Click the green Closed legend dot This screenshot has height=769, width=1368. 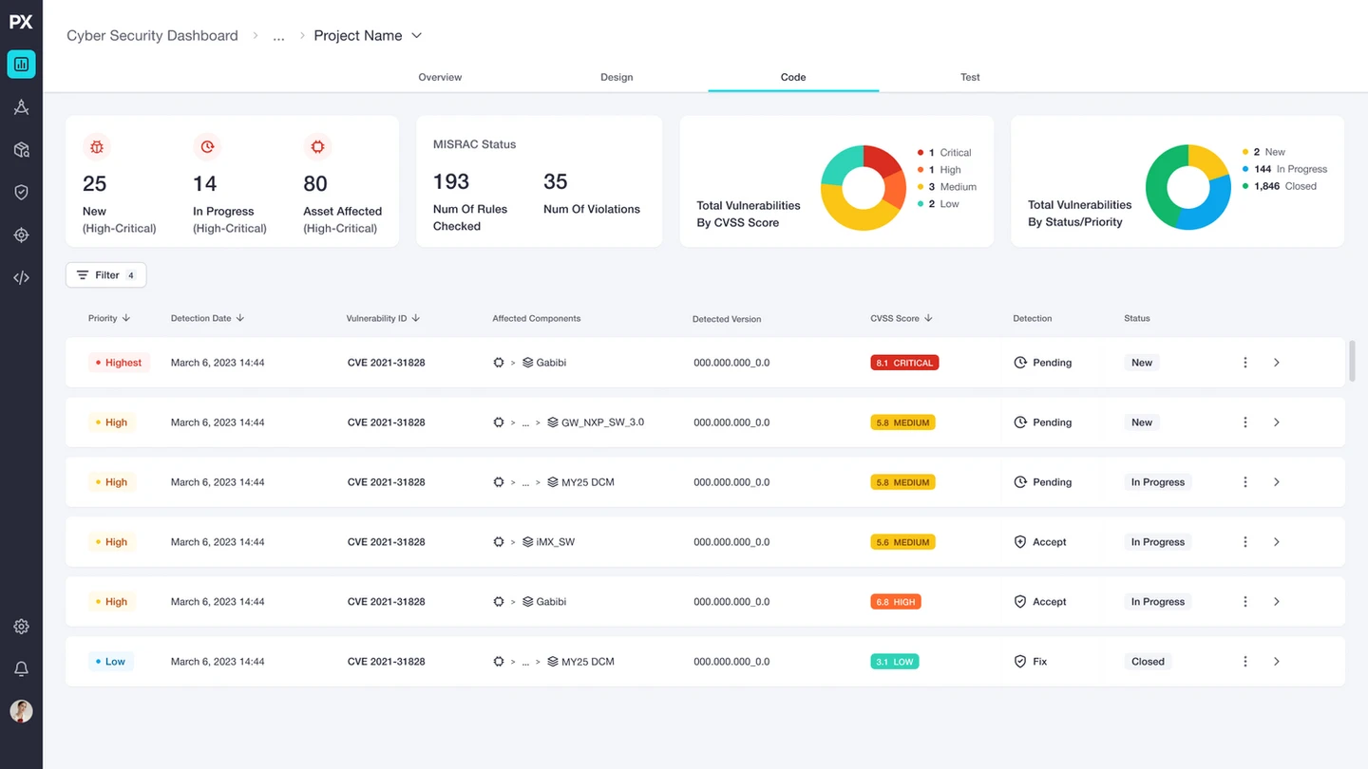coord(1245,186)
